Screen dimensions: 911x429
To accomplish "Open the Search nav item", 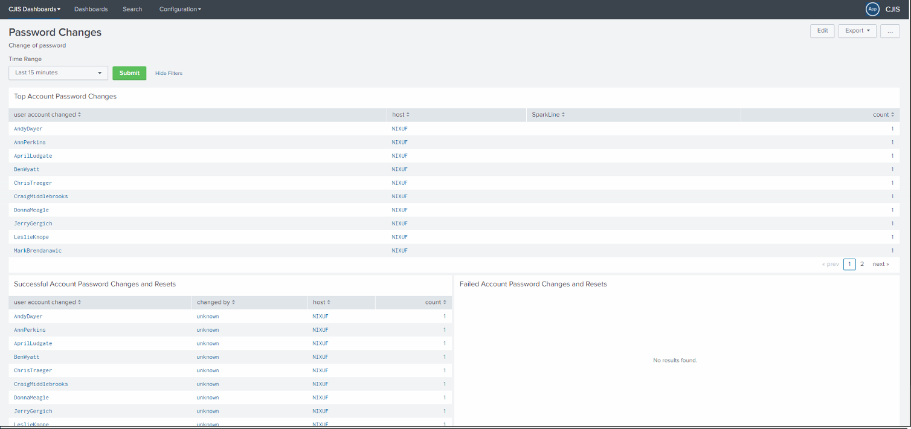I will (x=132, y=9).
